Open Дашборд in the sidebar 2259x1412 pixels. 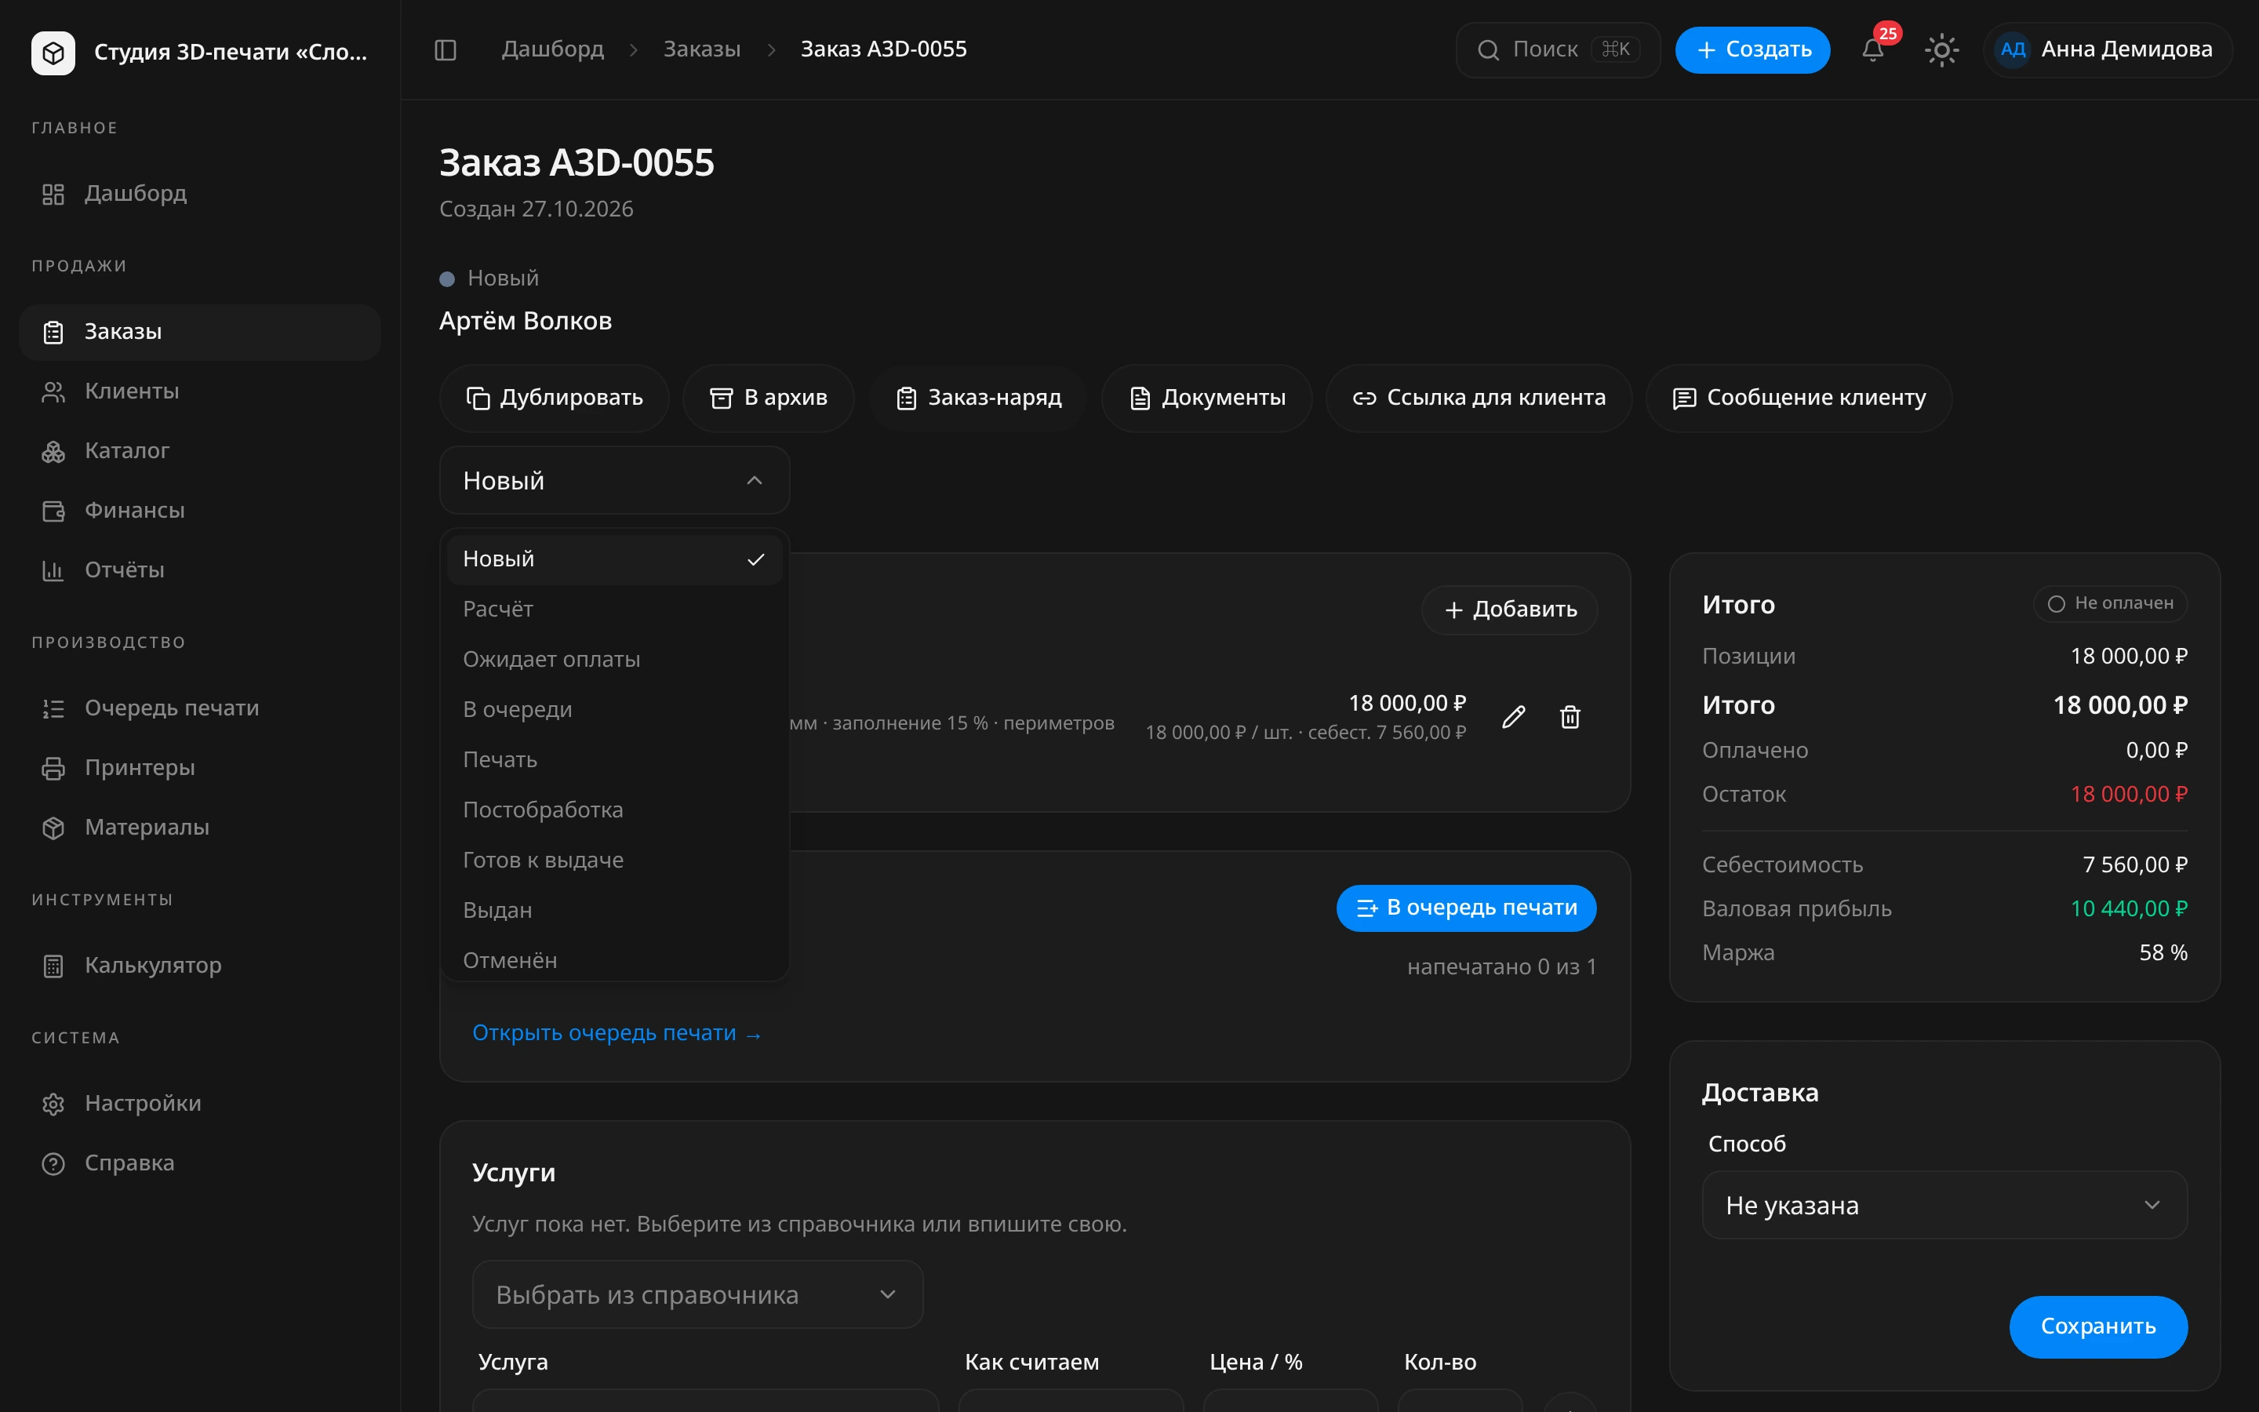tap(200, 193)
